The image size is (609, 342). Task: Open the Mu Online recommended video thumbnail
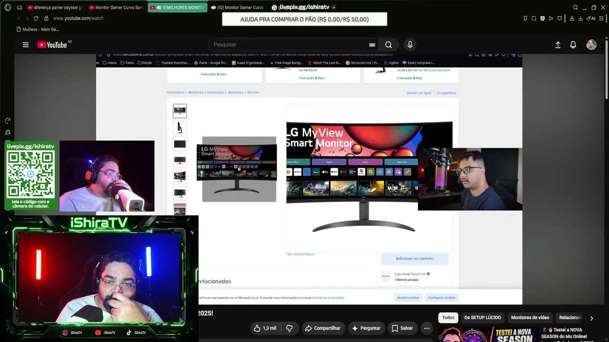(488, 334)
